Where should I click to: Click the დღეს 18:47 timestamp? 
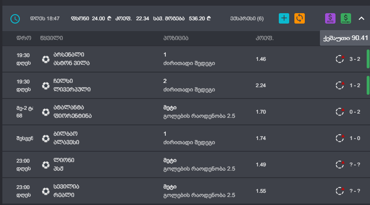click(45, 18)
